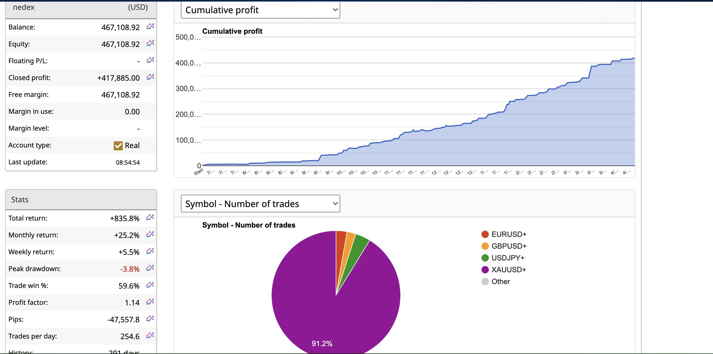Click chart icon next to Closed profit
Viewport: 713px width, 354px height.
pos(150,77)
